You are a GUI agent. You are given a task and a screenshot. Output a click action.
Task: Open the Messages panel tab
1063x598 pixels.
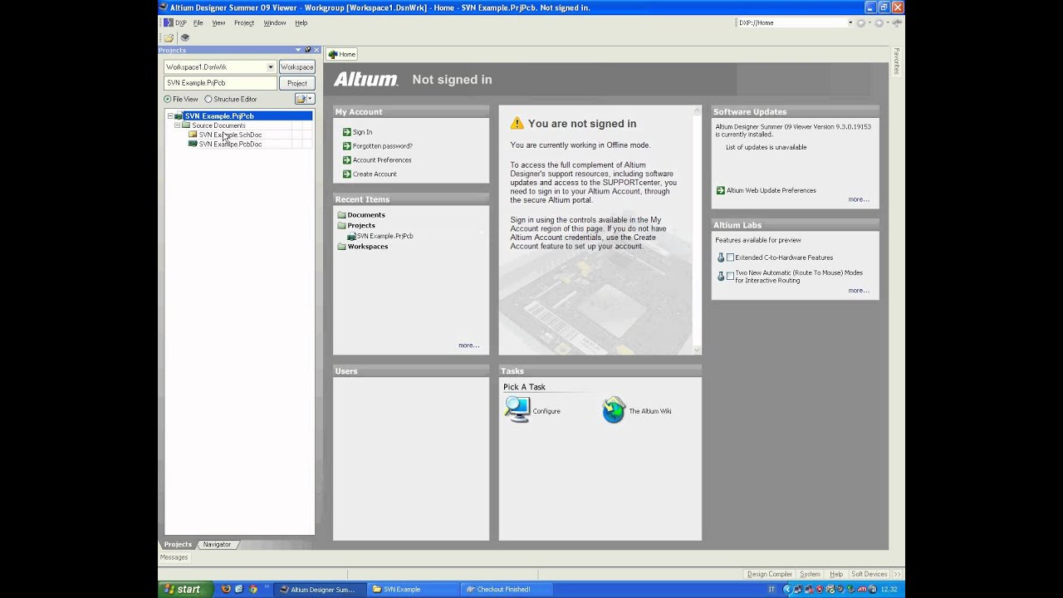coord(174,557)
